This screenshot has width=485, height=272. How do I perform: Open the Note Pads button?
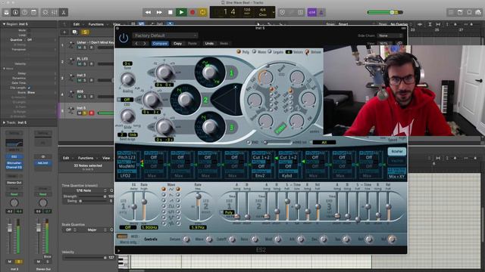pyautogui.click(x=460, y=12)
